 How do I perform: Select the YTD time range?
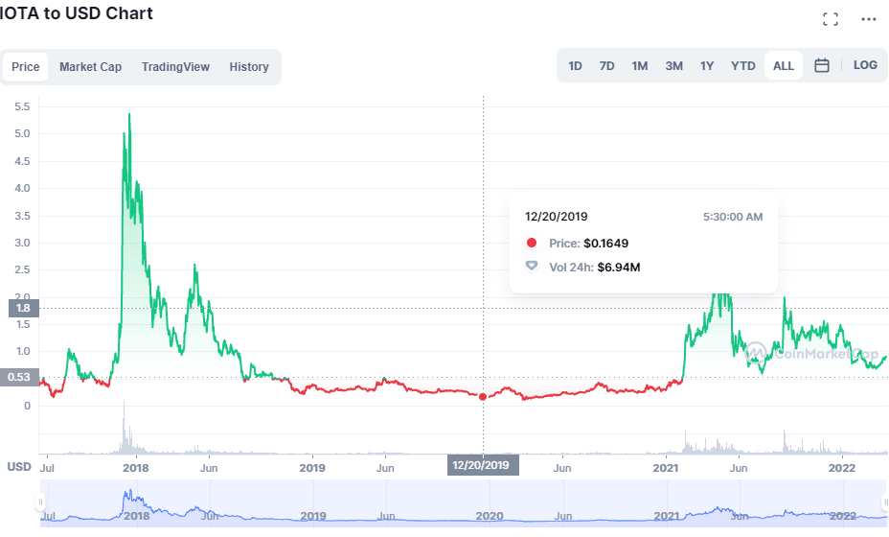pyautogui.click(x=742, y=66)
